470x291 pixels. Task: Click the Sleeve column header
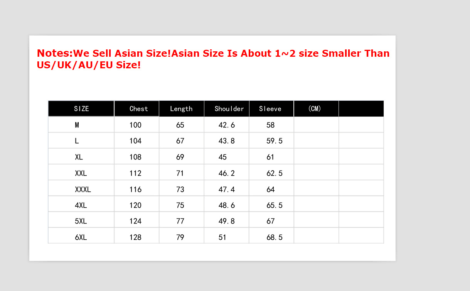[x=270, y=109]
